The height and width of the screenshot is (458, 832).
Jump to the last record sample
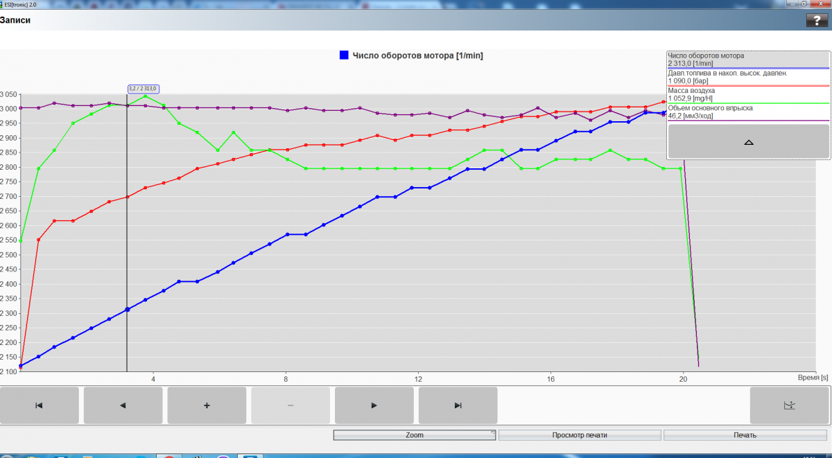pyautogui.click(x=458, y=405)
